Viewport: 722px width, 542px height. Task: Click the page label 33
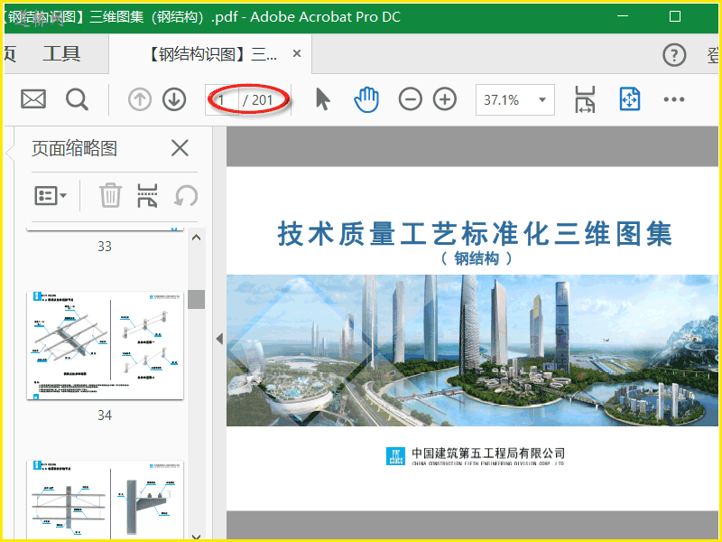[x=105, y=247]
